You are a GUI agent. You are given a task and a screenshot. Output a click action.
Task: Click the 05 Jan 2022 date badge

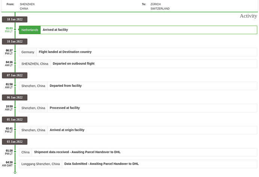pyautogui.click(x=15, y=120)
